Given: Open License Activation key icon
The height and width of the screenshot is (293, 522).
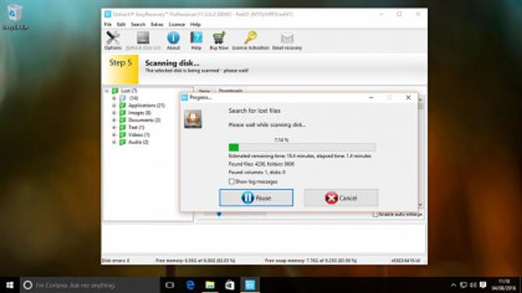Looking at the screenshot, I should coord(250,41).
